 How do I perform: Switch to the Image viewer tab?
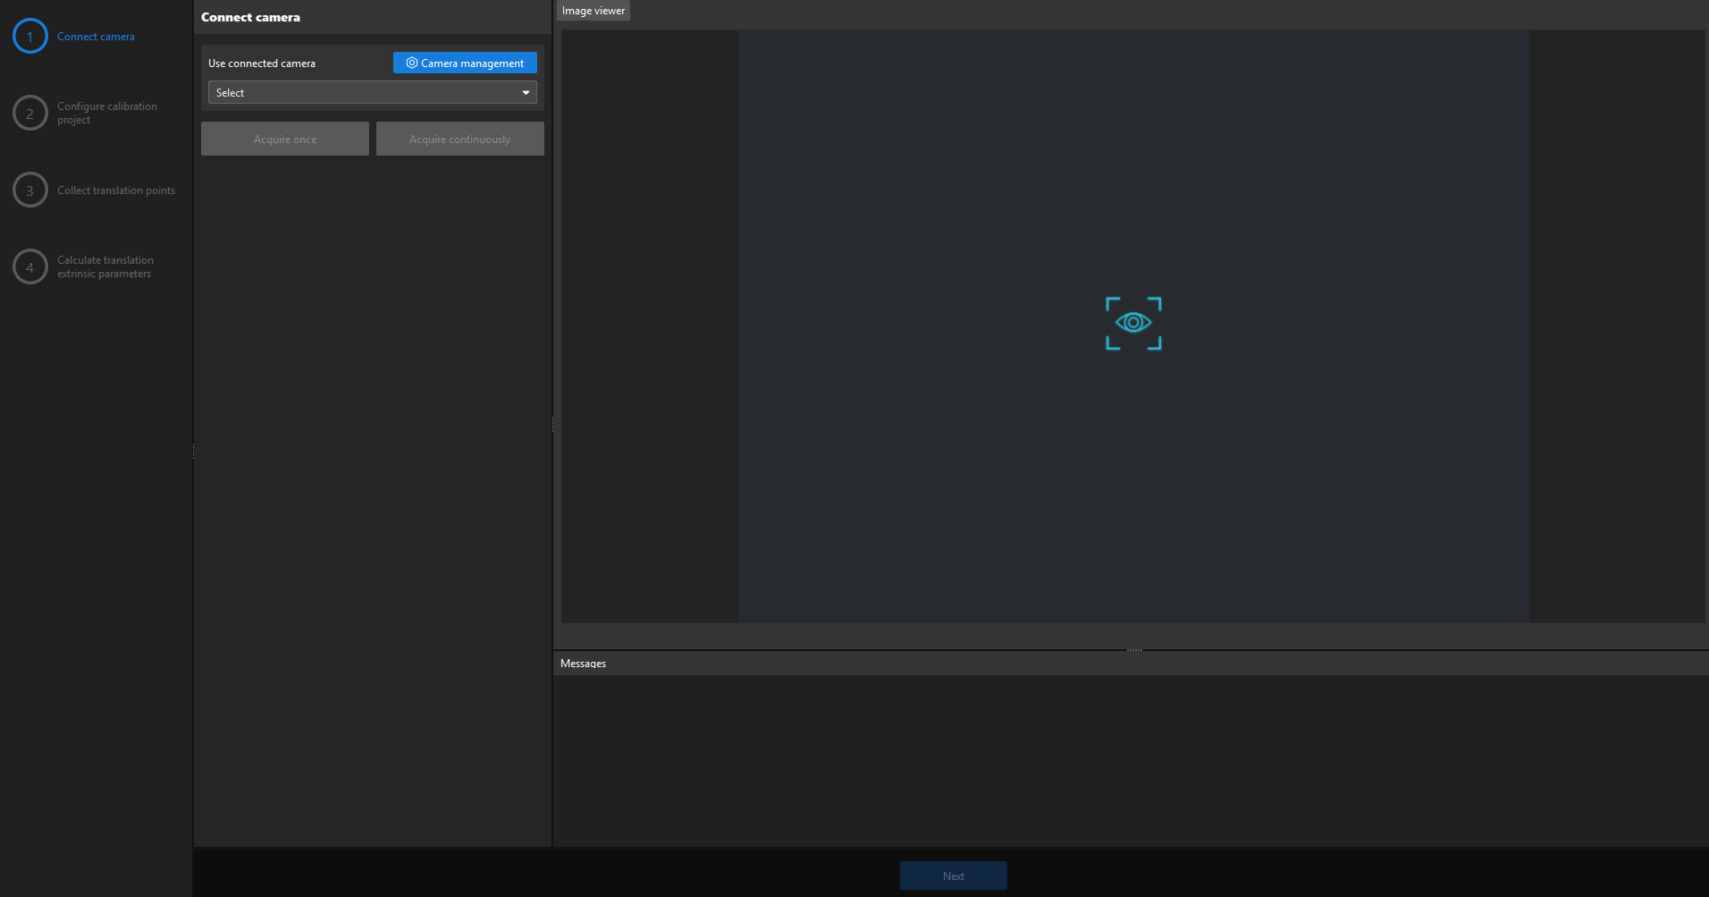594,11
